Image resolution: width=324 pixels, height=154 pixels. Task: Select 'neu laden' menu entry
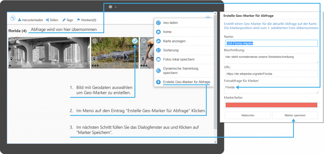[x=171, y=23]
